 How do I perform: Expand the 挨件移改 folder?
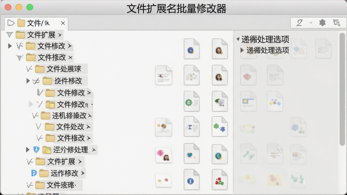point(28,81)
